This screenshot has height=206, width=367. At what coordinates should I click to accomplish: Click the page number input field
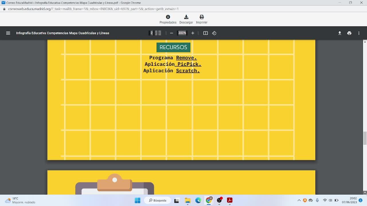(152, 33)
